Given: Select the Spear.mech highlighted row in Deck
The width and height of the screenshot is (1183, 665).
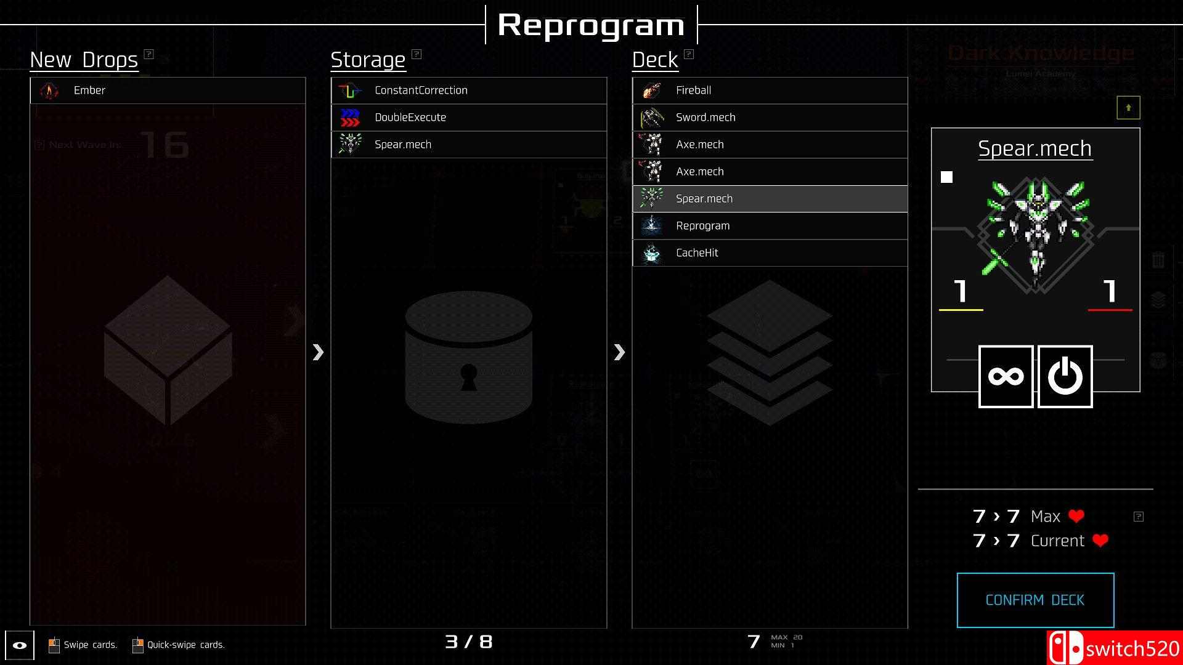Looking at the screenshot, I should coord(770,198).
